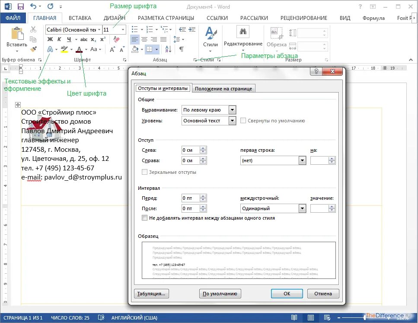Decrease font size with small A
The image size is (418, 323).
click(x=122, y=49)
